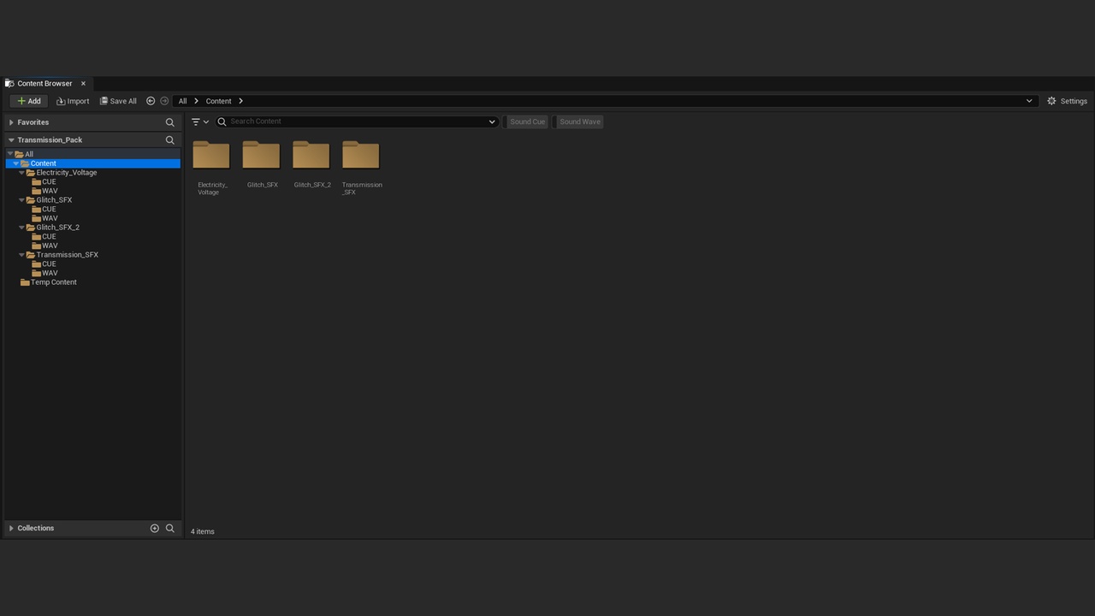
Task: Select the Glitch_SFX folder icon in asset view
Action: tap(261, 155)
